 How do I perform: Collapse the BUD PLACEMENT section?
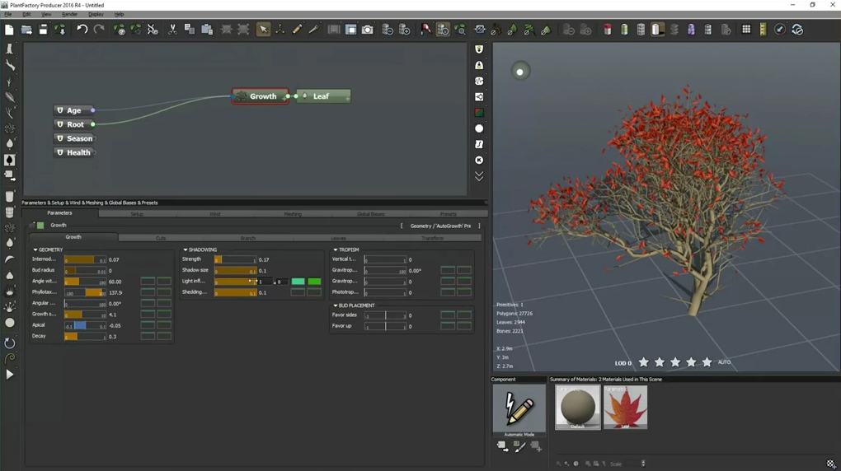coord(336,305)
